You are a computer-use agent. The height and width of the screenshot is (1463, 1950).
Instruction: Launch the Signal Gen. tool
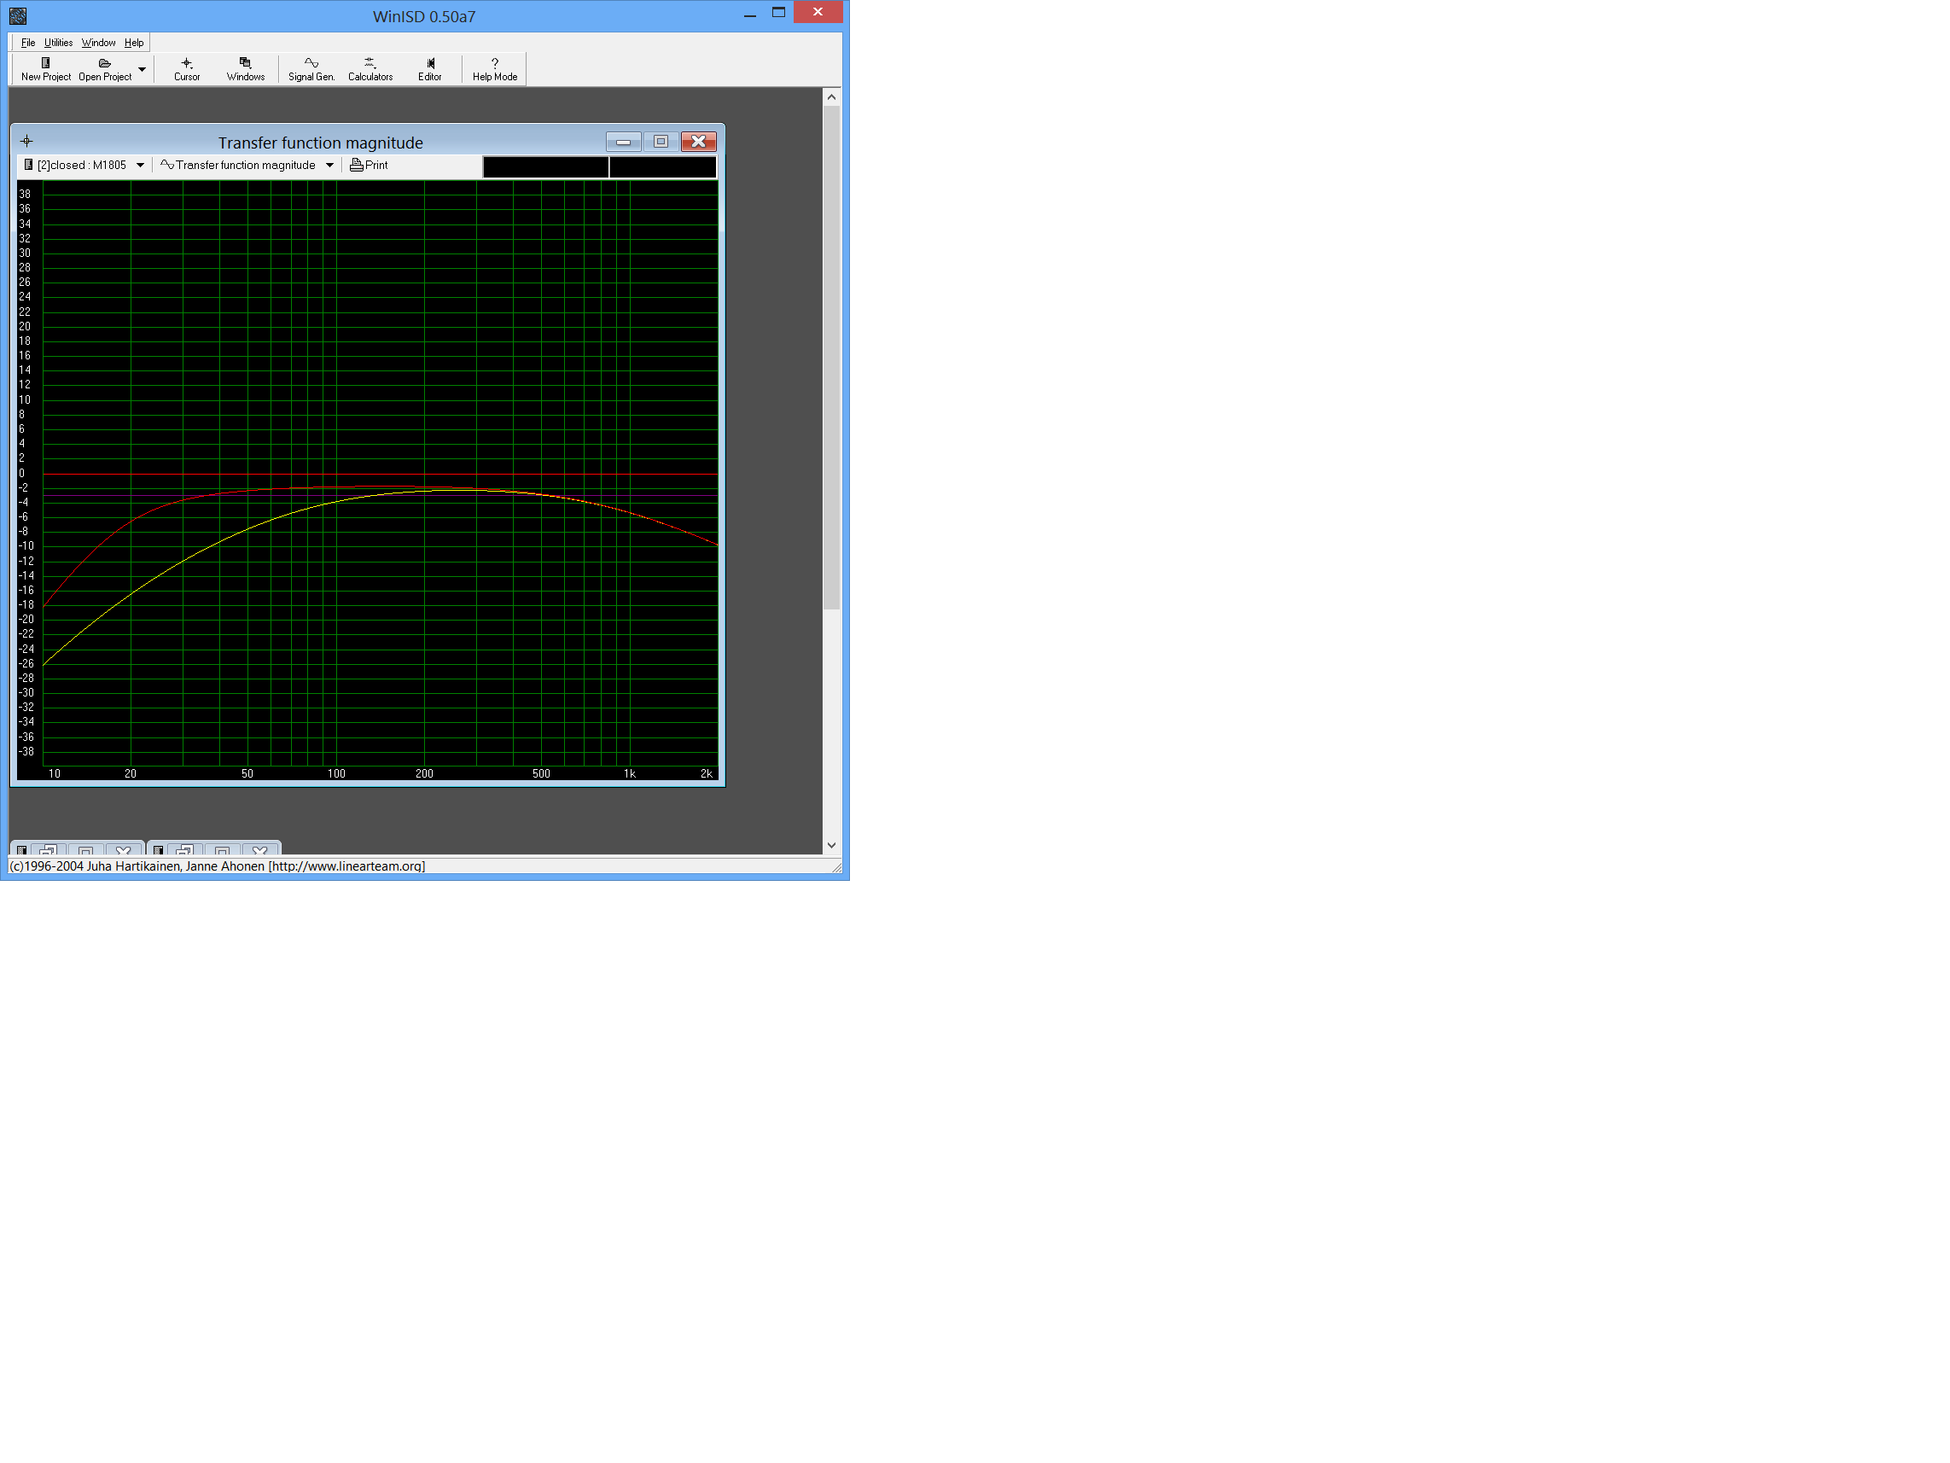(x=311, y=69)
